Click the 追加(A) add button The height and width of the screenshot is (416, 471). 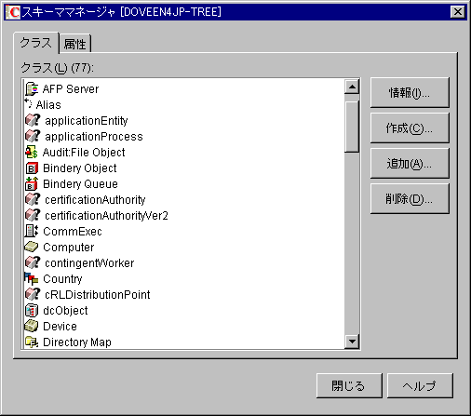410,163
